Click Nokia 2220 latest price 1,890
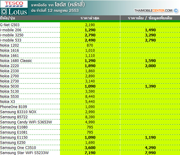Viewport: 180px width, 155px height. (x=90, y=66)
